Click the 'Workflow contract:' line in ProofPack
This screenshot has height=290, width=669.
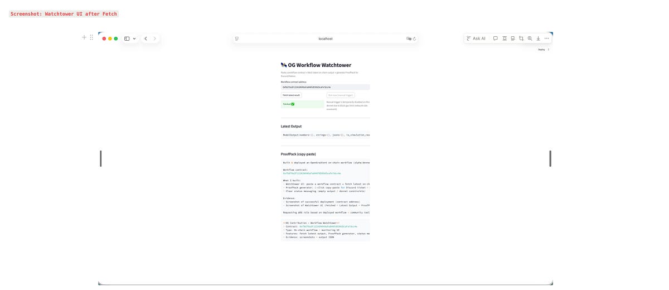tap(295, 170)
